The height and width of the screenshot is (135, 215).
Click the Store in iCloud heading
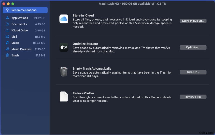[x=83, y=16]
